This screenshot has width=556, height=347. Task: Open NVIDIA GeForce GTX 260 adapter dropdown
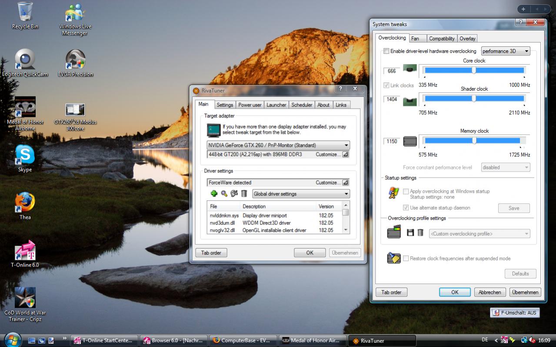(278, 145)
